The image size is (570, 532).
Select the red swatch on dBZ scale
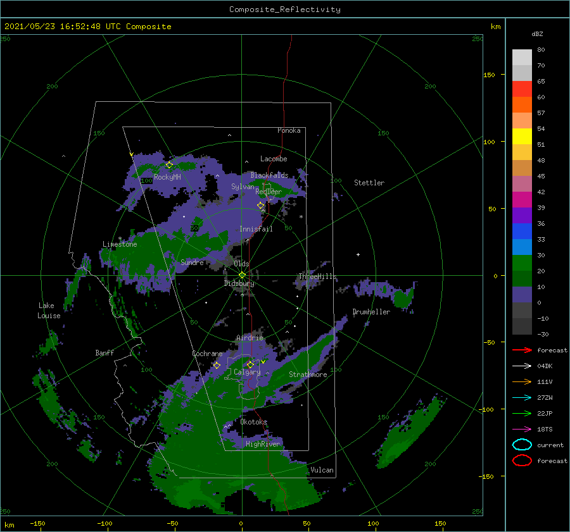pos(522,89)
